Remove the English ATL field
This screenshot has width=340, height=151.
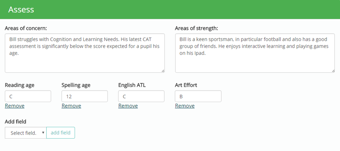pyautogui.click(x=128, y=106)
